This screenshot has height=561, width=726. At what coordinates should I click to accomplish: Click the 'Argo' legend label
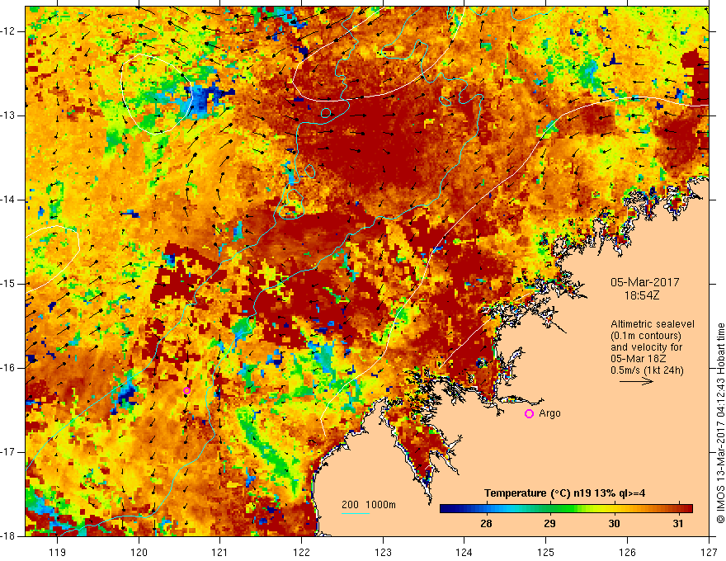[549, 413]
